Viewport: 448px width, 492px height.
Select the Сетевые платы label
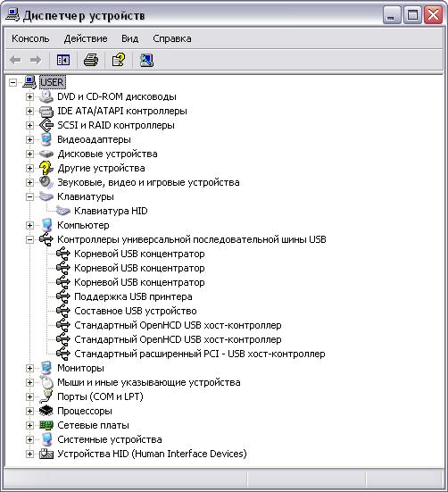point(93,425)
